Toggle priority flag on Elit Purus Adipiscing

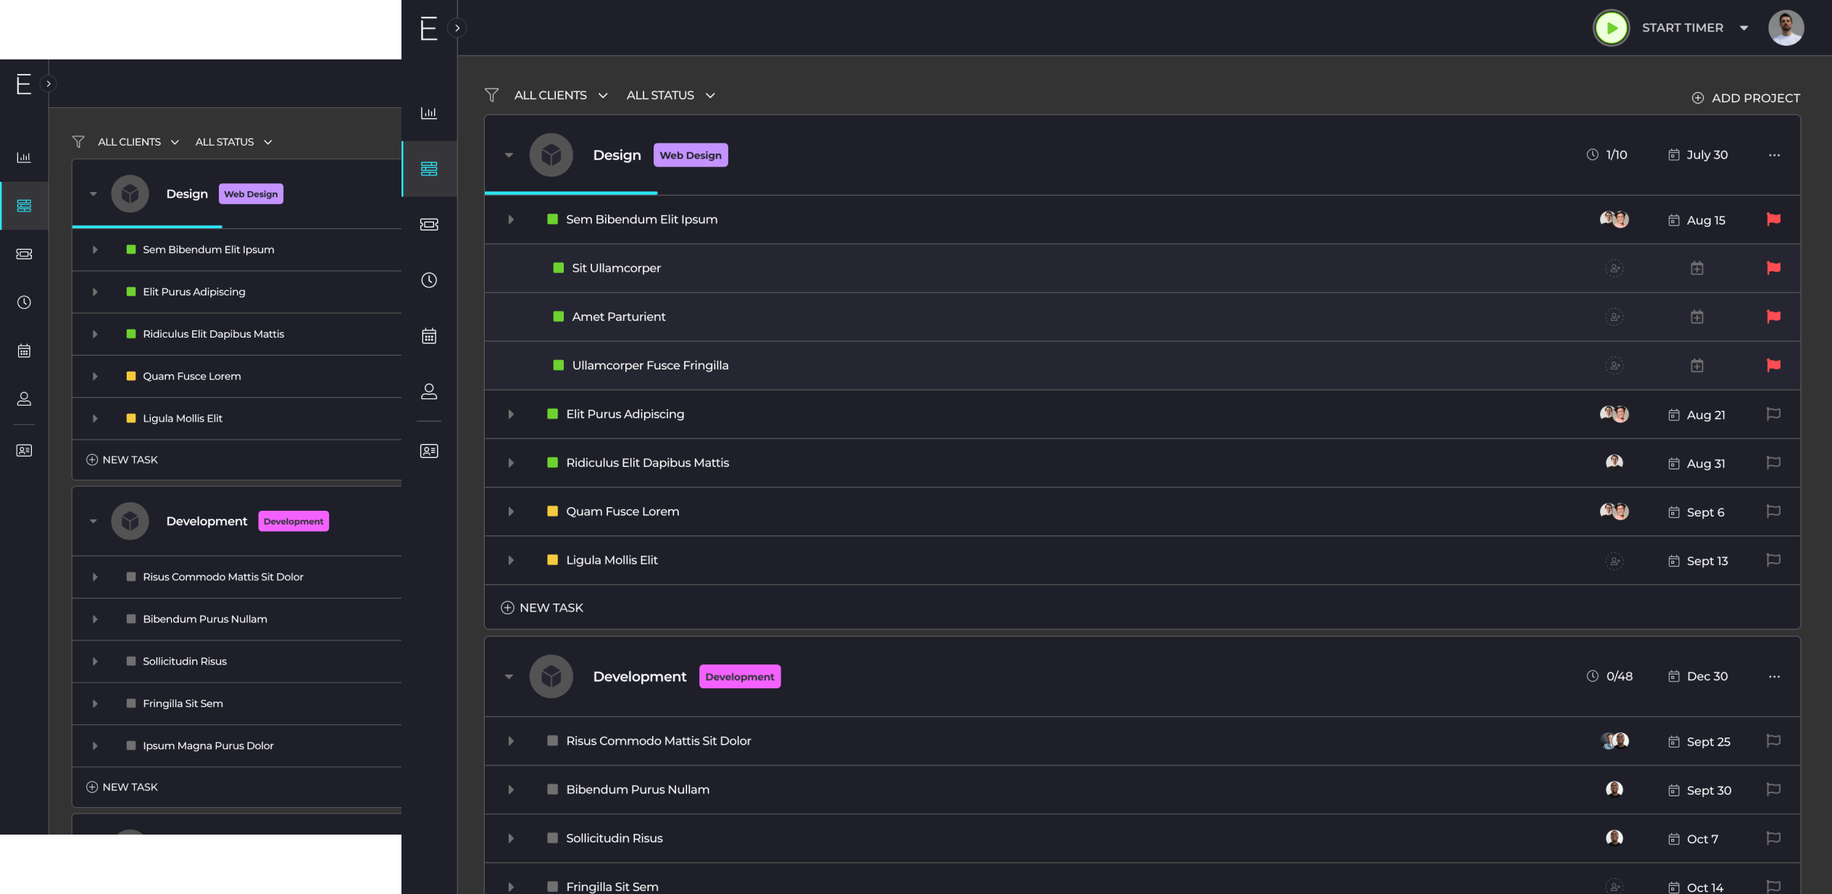pos(1773,414)
